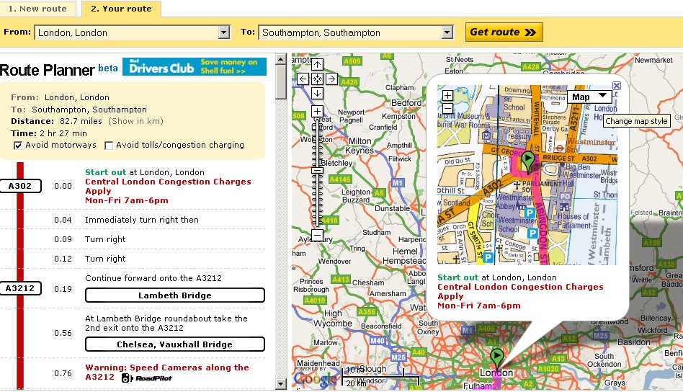Pan the main map up

[317, 65]
